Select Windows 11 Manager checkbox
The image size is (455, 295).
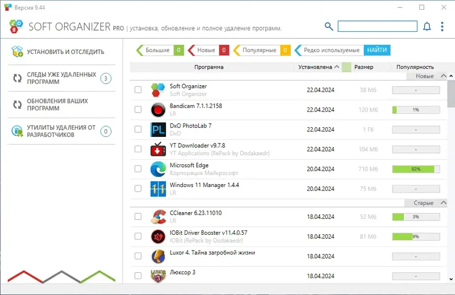pos(138,189)
